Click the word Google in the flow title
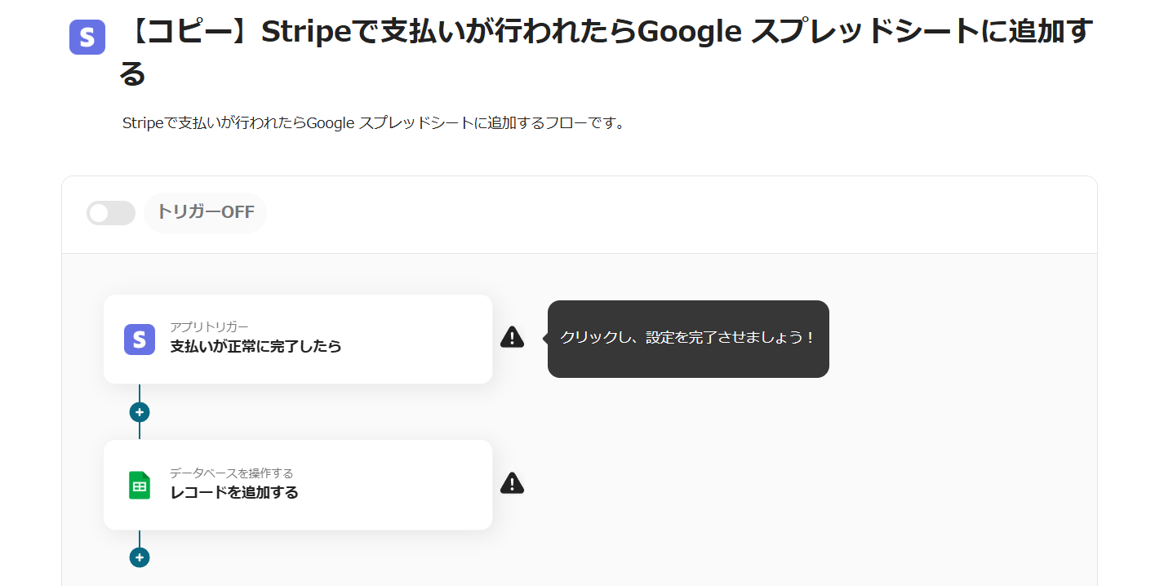The image size is (1164, 586). (689, 33)
